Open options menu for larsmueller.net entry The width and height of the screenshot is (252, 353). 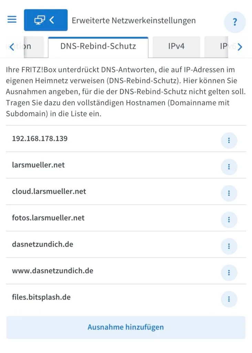(229, 167)
